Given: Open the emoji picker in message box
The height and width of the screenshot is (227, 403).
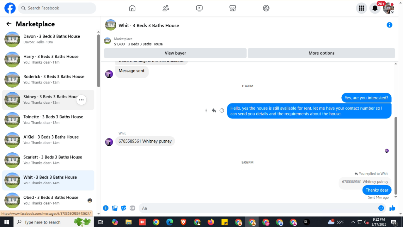Looking at the screenshot, I should (381, 208).
